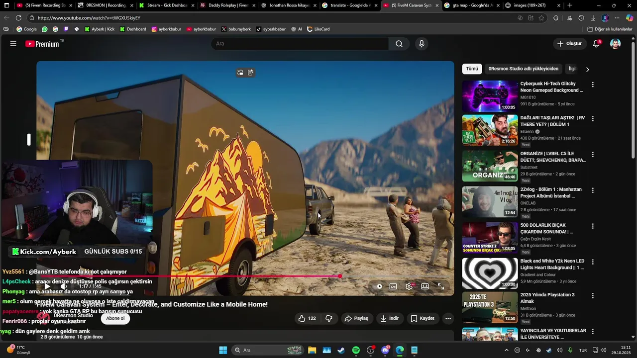
Task: Click the YouTube address bar URL
Action: 90,18
